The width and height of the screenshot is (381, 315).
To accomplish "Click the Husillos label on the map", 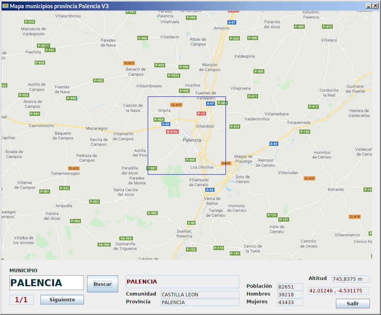I will [193, 85].
